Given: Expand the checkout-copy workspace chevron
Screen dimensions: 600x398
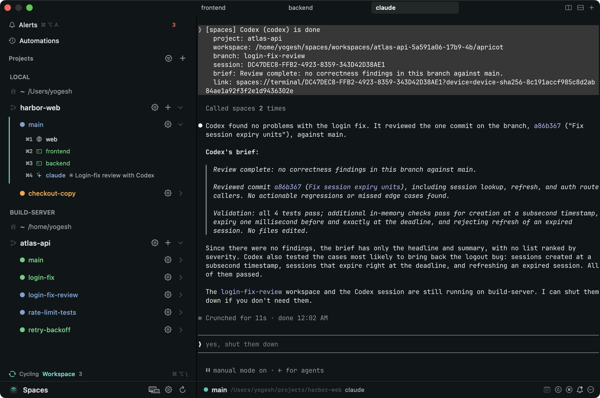Looking at the screenshot, I should 181,193.
